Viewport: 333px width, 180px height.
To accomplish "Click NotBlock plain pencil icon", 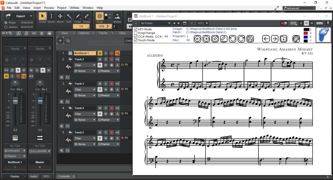I will (x=224, y=39).
